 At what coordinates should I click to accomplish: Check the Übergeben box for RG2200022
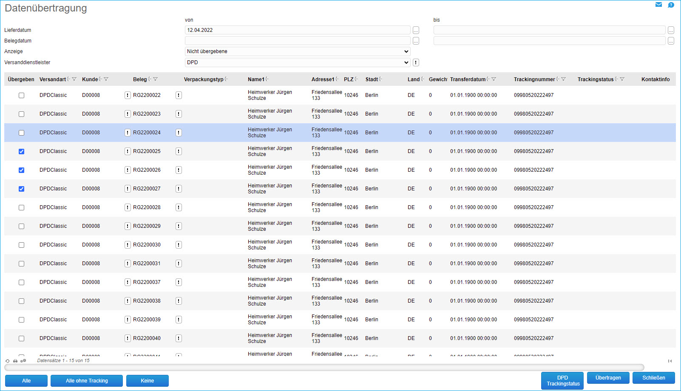click(x=21, y=95)
